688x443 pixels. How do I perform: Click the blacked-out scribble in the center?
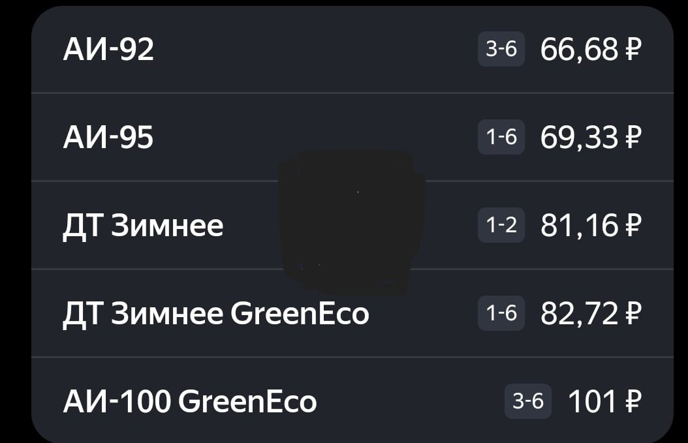[351, 221]
